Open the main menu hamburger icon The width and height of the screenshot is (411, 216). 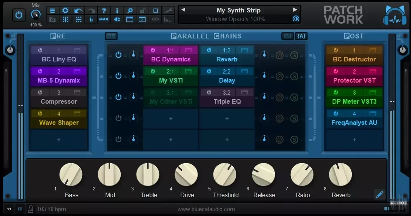tap(52, 11)
